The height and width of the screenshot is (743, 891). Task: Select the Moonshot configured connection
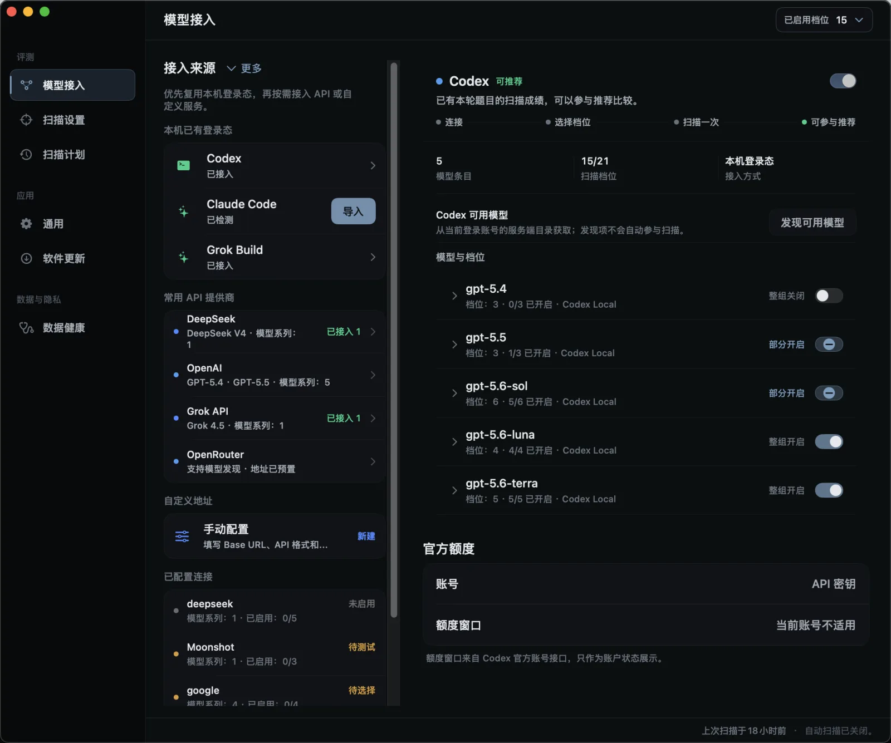[275, 654]
